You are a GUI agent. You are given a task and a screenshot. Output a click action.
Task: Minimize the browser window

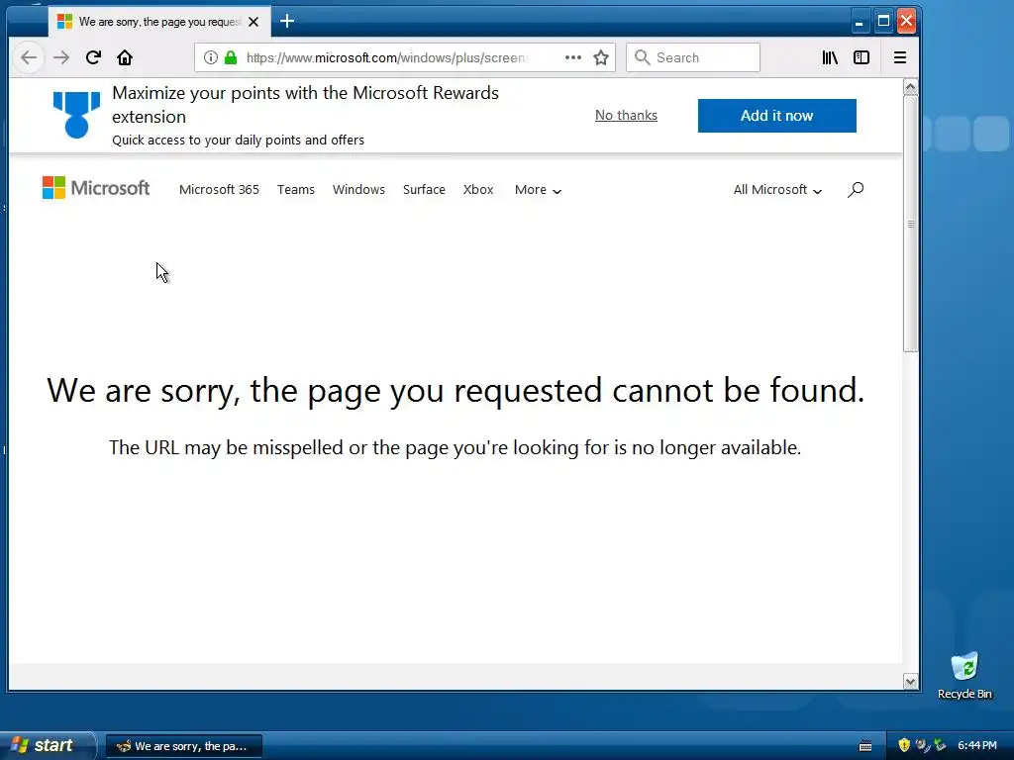(x=859, y=22)
